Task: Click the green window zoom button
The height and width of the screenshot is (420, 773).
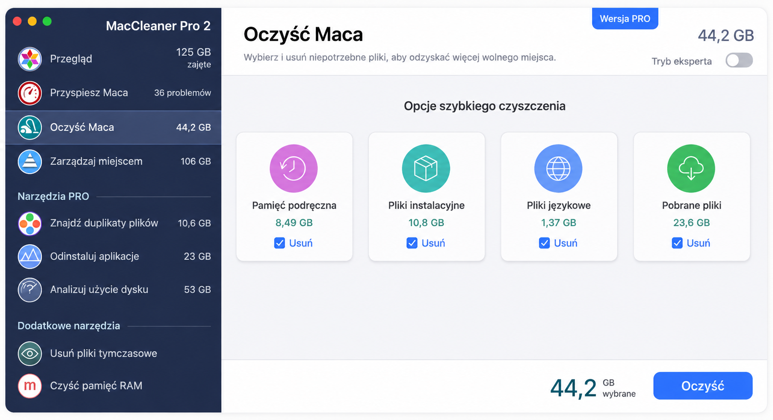Action: click(x=47, y=21)
